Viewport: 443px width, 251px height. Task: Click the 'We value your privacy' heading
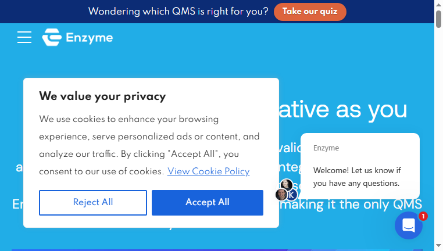point(102,96)
